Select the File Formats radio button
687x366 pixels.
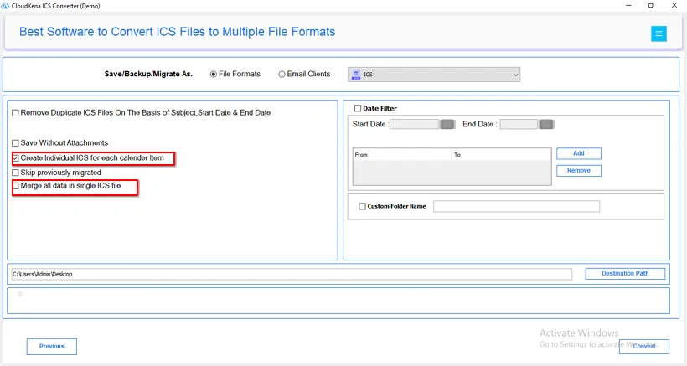coord(214,75)
